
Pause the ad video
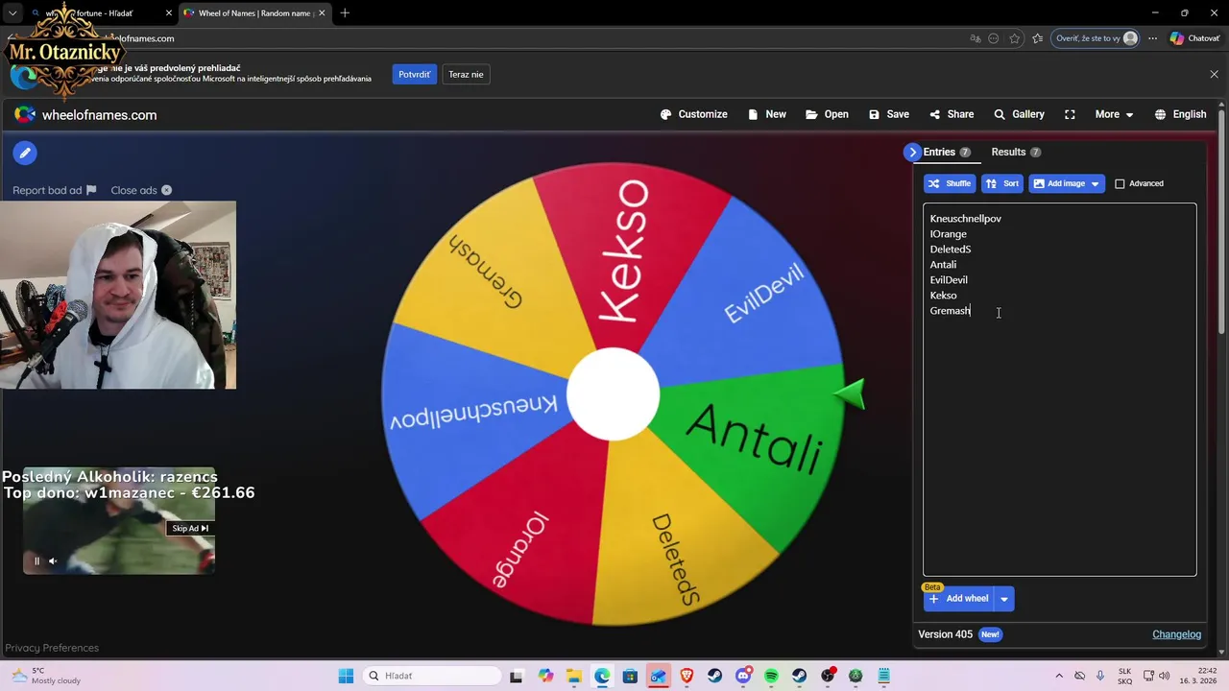tap(37, 561)
